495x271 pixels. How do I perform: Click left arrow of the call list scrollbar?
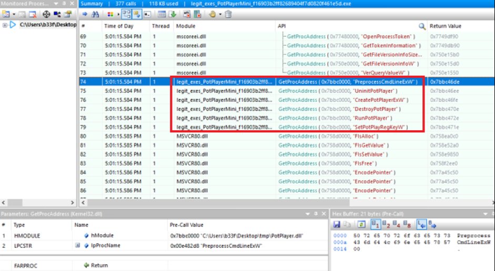[x=83, y=203]
